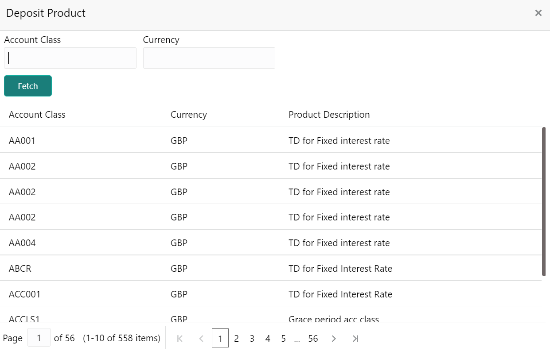The width and height of the screenshot is (550, 351).
Task: Go to the first page
Action: coord(179,339)
